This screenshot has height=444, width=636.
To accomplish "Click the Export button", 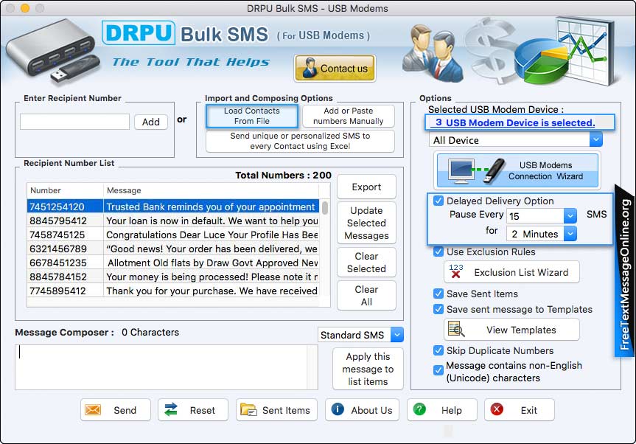I will tap(366, 187).
